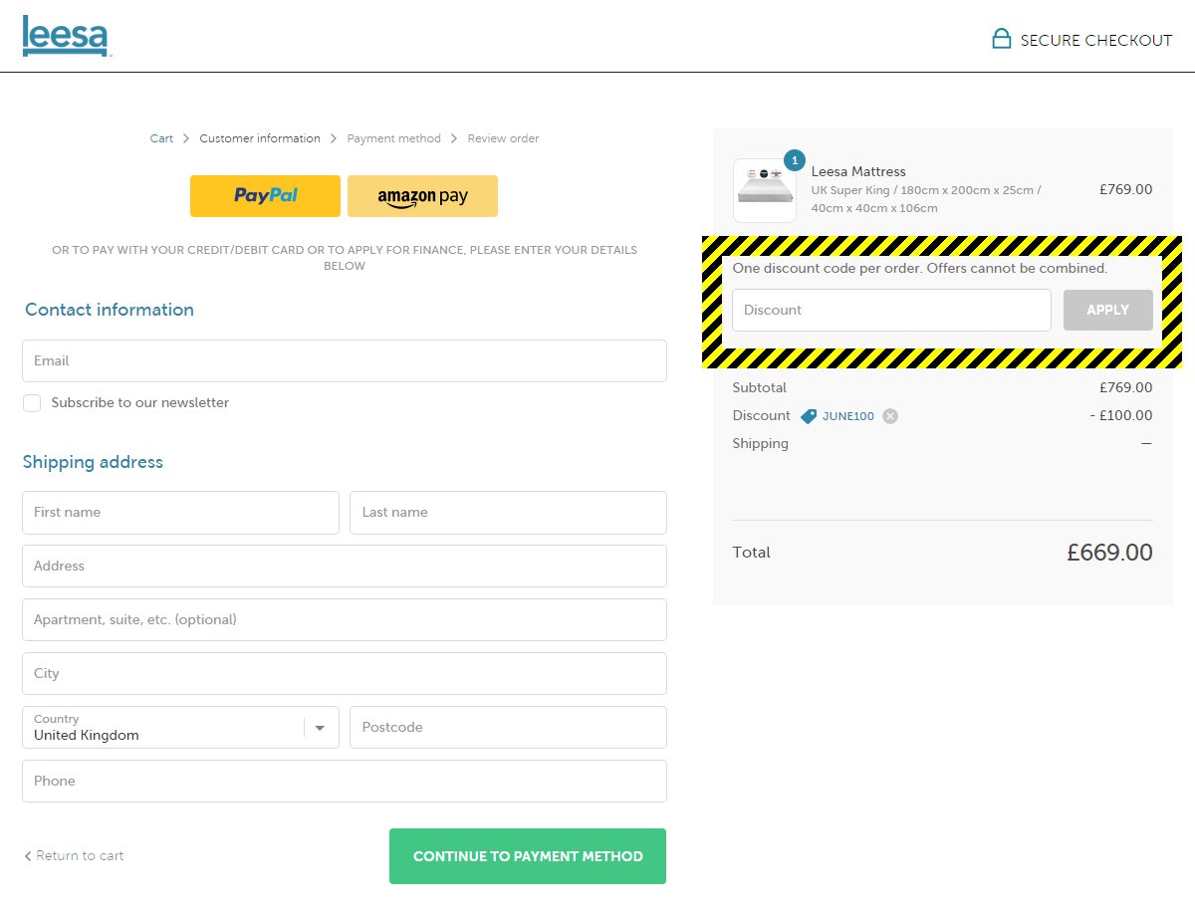Viewport: 1195px width, 916px height.
Task: Click the Leesa logo
Action: point(66,36)
